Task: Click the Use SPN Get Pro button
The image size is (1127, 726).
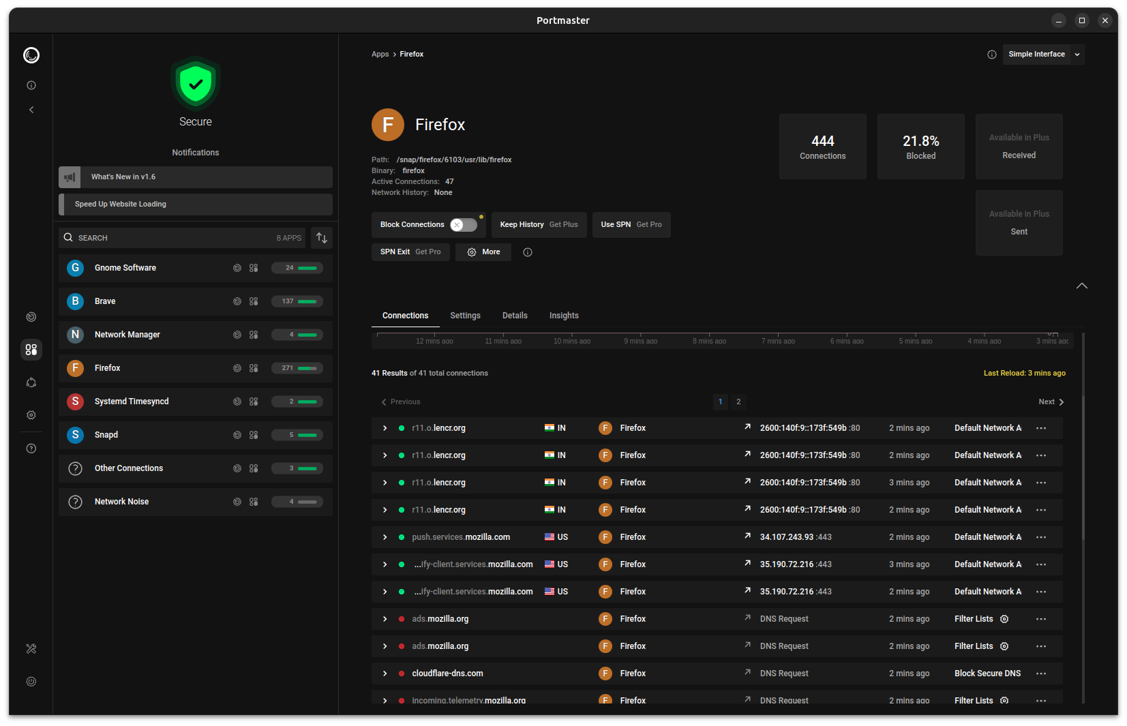Action: pyautogui.click(x=631, y=225)
